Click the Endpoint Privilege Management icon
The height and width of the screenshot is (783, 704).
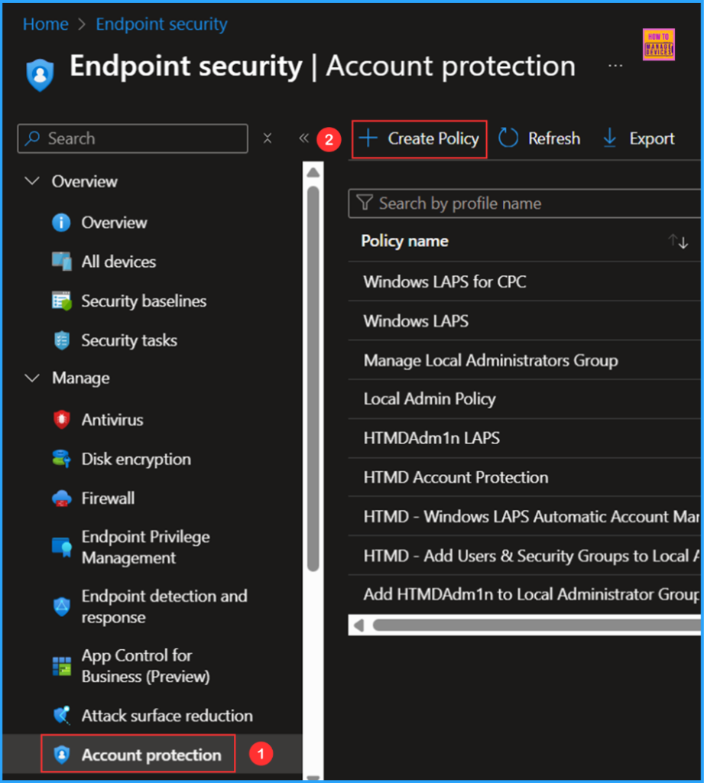pyautogui.click(x=61, y=547)
